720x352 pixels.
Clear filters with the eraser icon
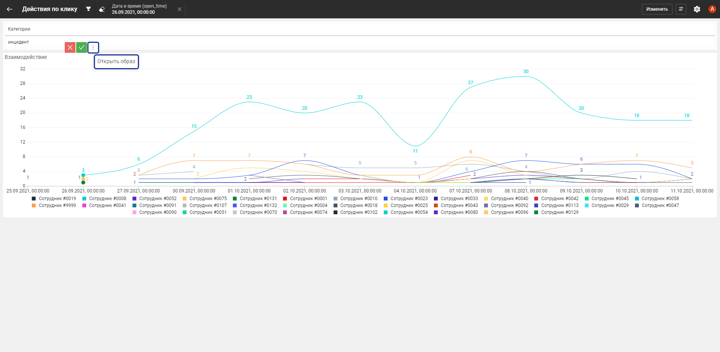pos(102,9)
